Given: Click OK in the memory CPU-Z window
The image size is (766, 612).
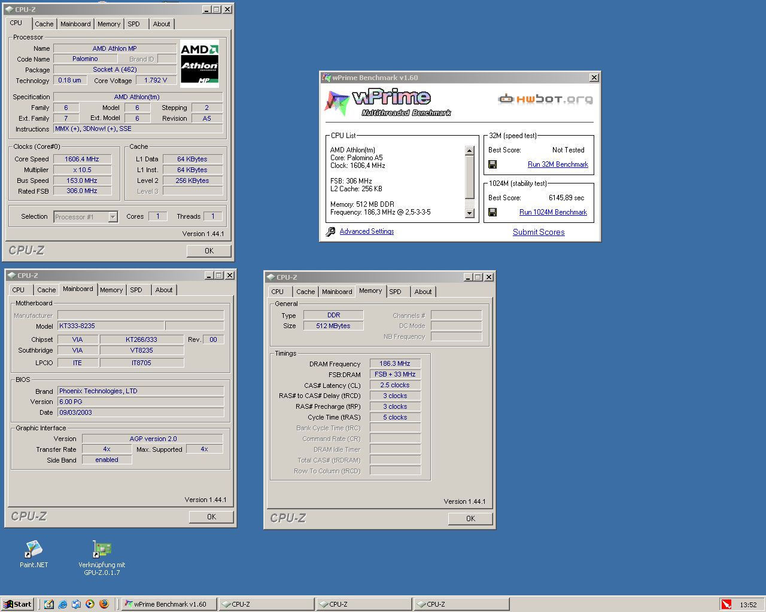Looking at the screenshot, I should point(470,519).
